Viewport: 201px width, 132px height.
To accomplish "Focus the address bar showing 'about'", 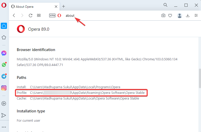I will coord(70,15).
